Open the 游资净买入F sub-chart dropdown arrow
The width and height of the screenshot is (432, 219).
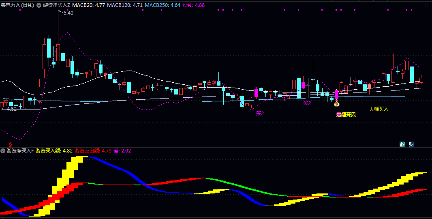3,151
